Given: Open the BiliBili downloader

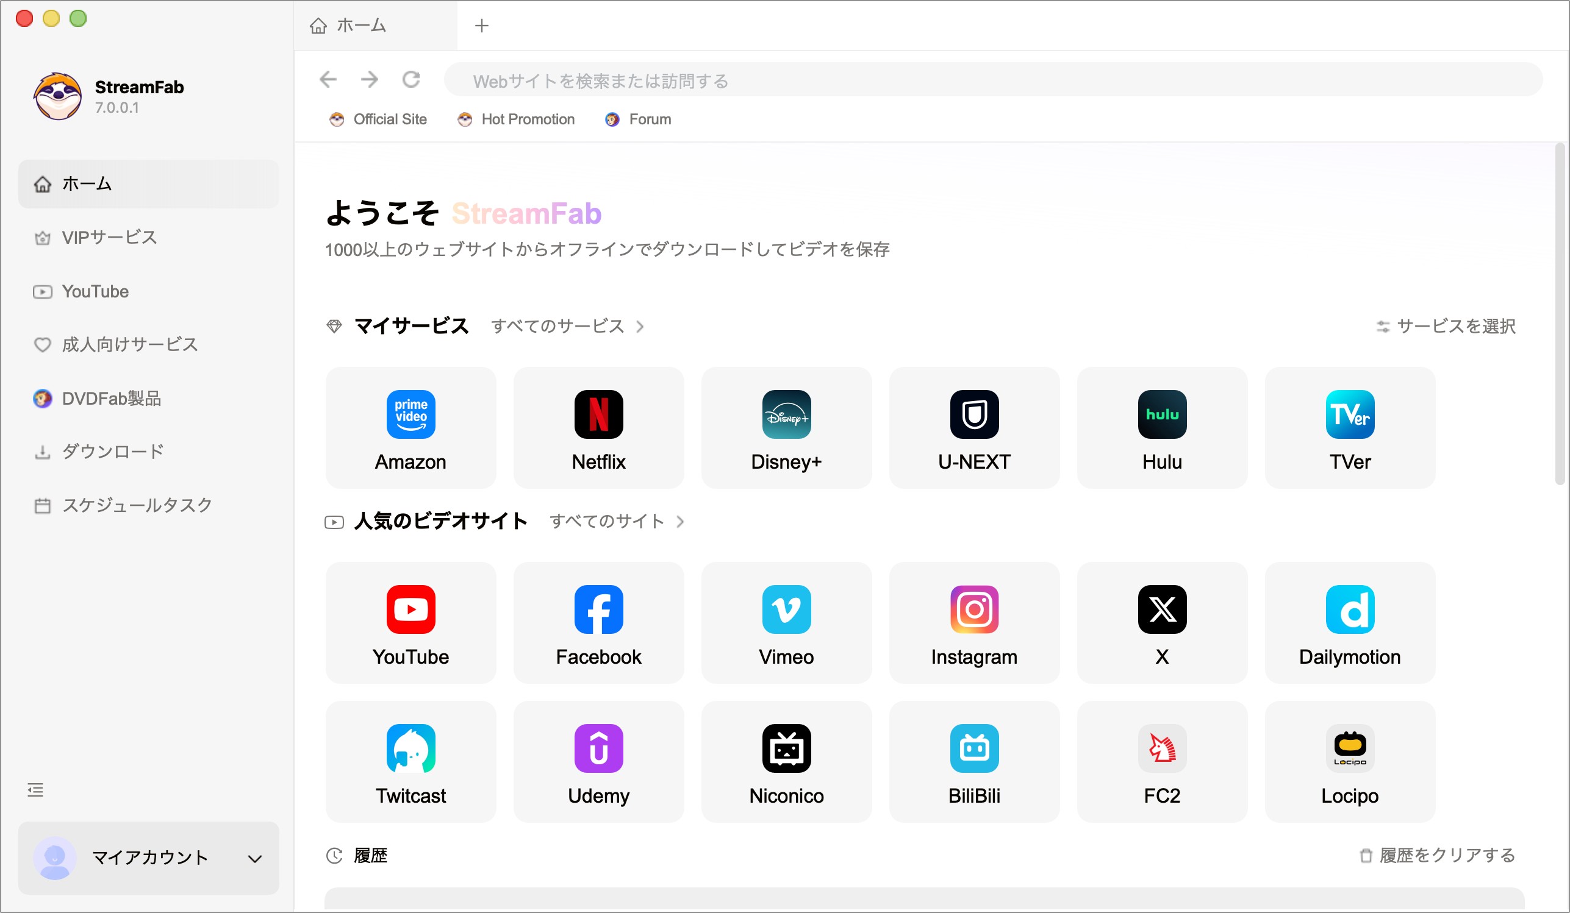Looking at the screenshot, I should coord(973,762).
